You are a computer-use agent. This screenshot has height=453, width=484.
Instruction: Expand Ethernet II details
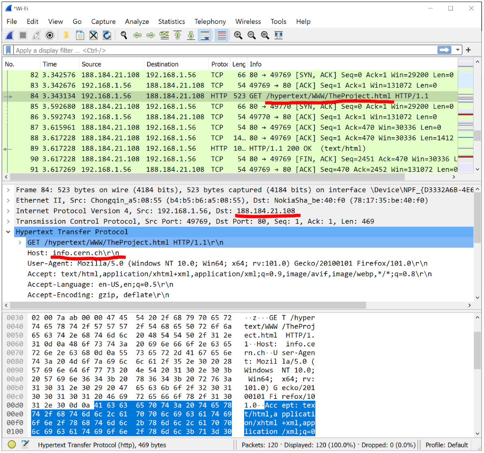(x=8, y=200)
